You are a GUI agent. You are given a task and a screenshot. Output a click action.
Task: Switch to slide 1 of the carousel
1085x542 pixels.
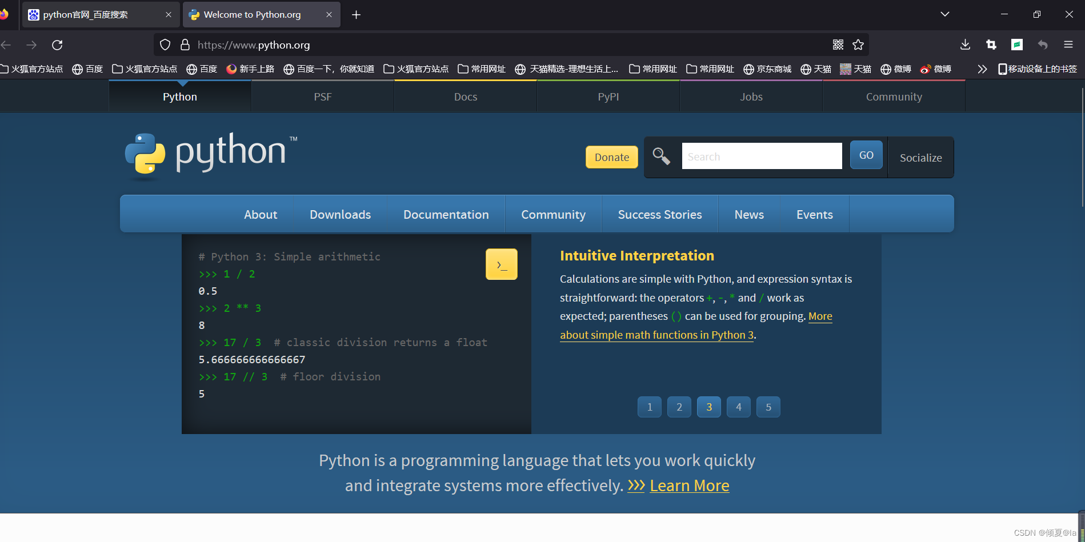(650, 407)
